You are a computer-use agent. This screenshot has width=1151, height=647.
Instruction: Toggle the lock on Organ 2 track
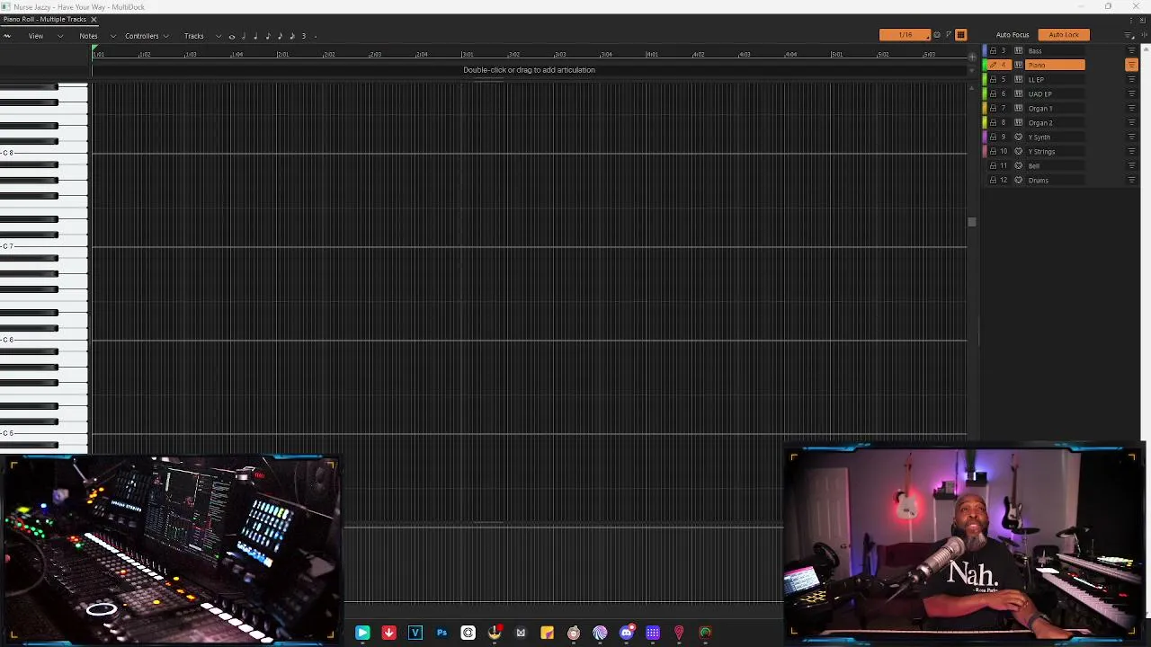[x=993, y=122]
